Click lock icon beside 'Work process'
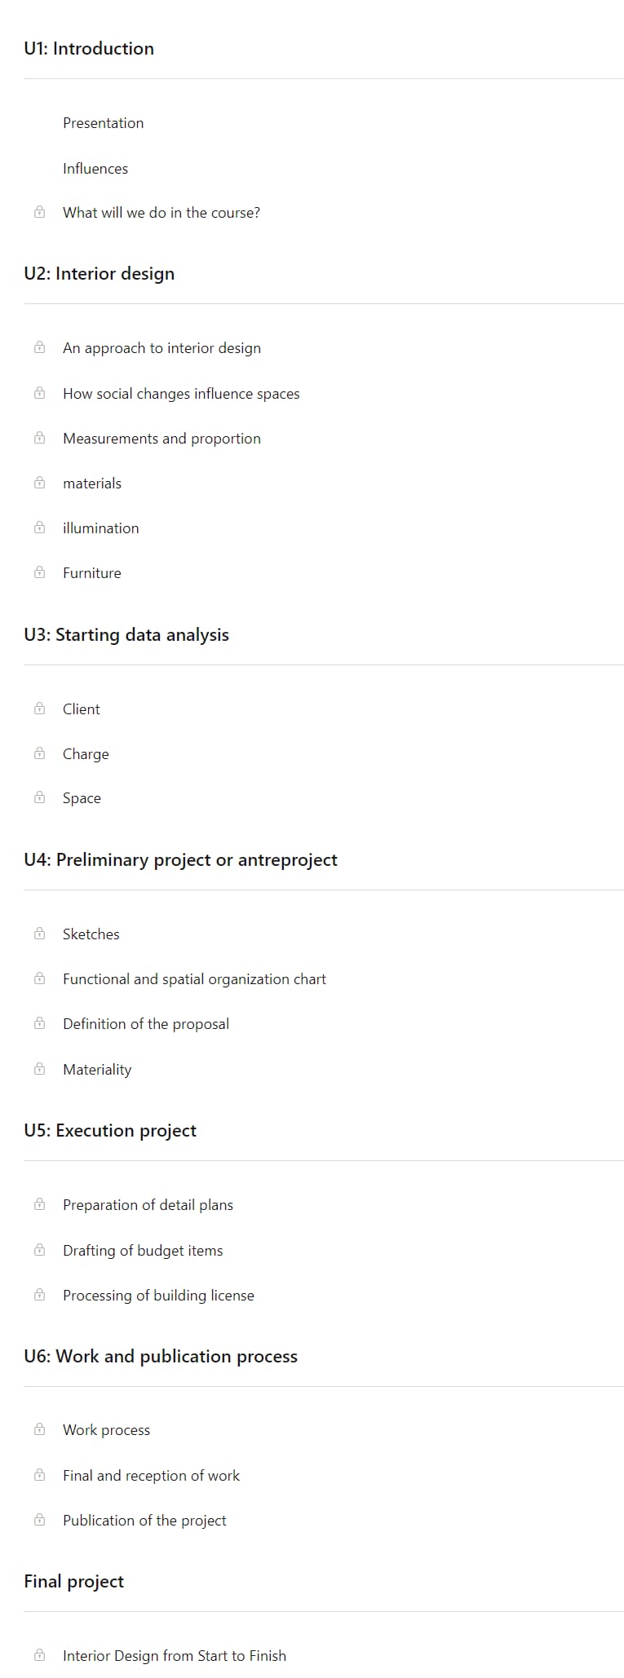The height and width of the screenshot is (1678, 624). [39, 1429]
